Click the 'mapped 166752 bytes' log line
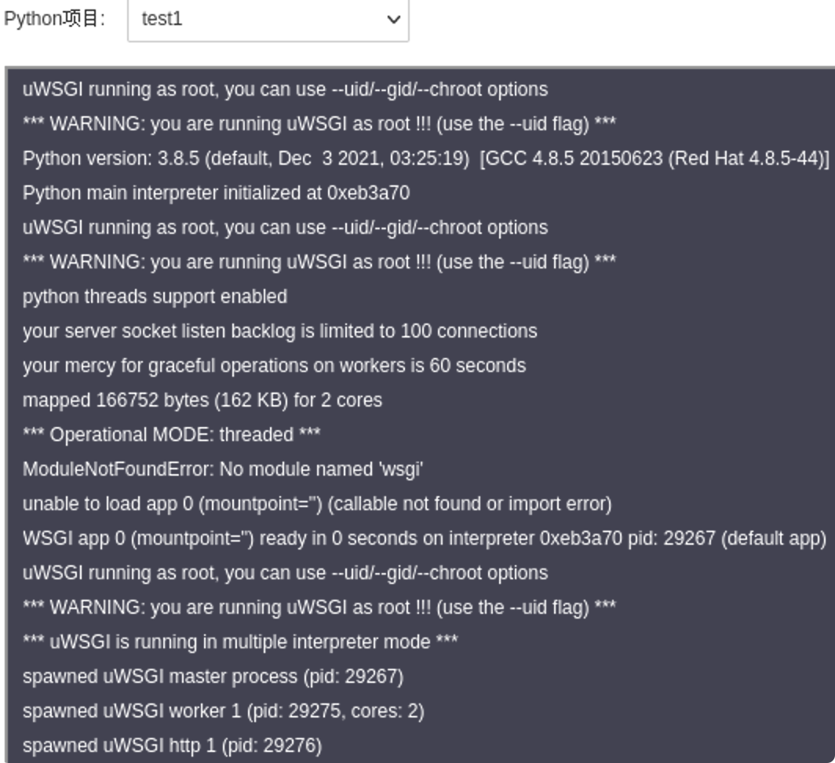The width and height of the screenshot is (835, 763). pos(202,400)
